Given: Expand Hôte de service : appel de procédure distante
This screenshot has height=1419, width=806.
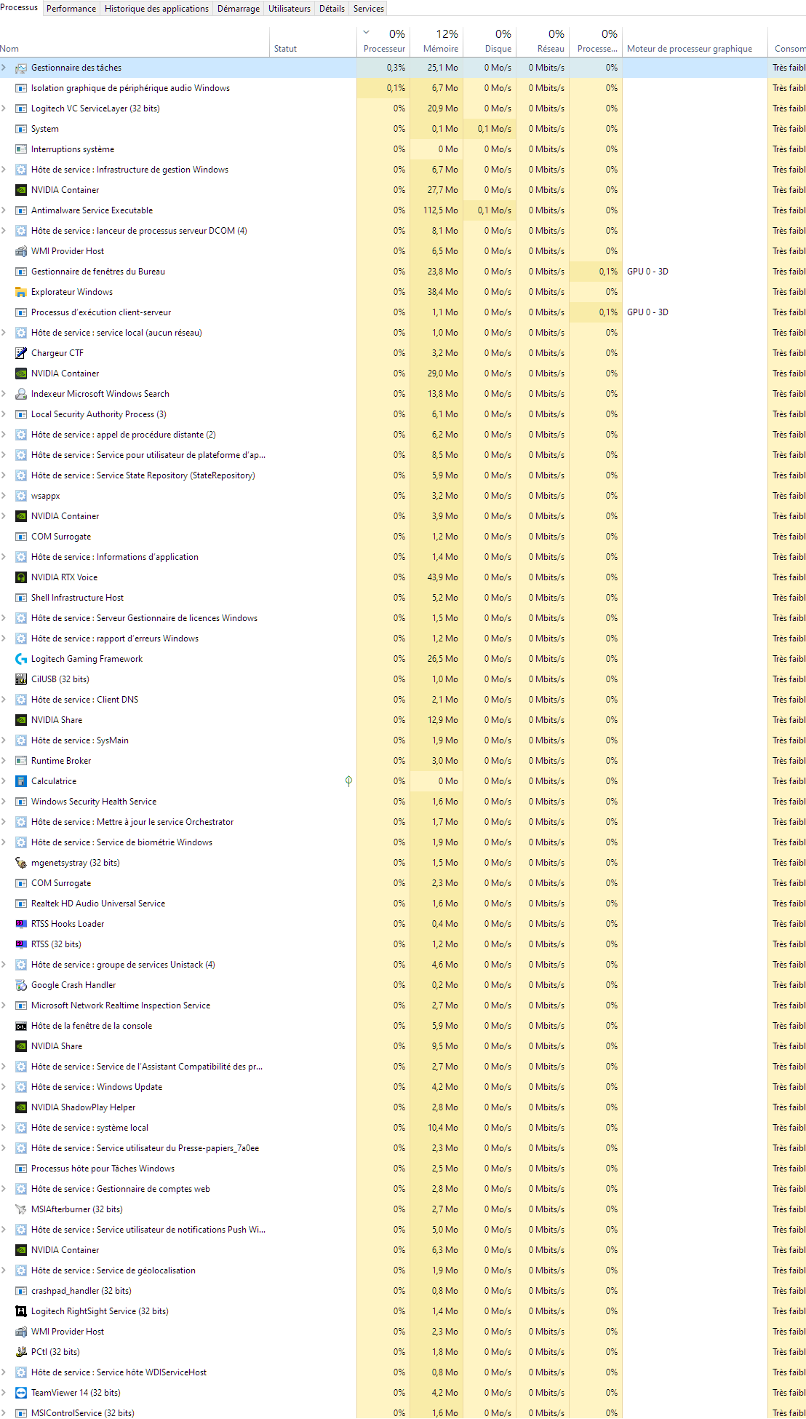Looking at the screenshot, I should click(x=4, y=435).
